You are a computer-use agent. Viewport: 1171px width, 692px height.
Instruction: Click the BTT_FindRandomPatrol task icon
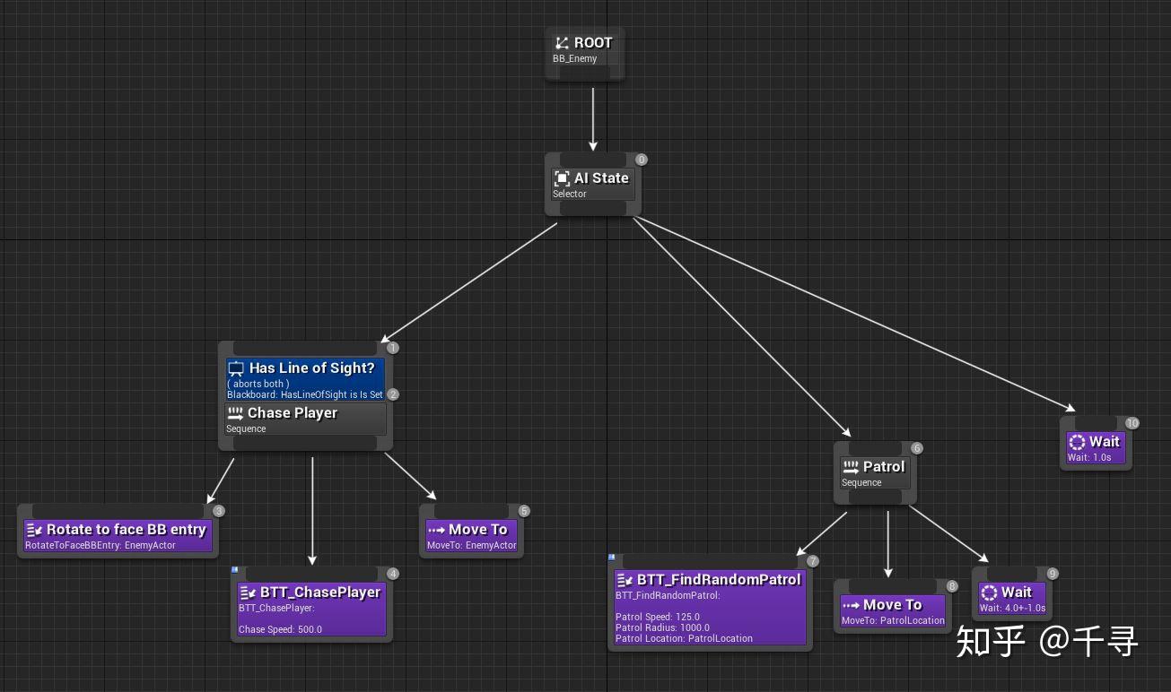[625, 580]
